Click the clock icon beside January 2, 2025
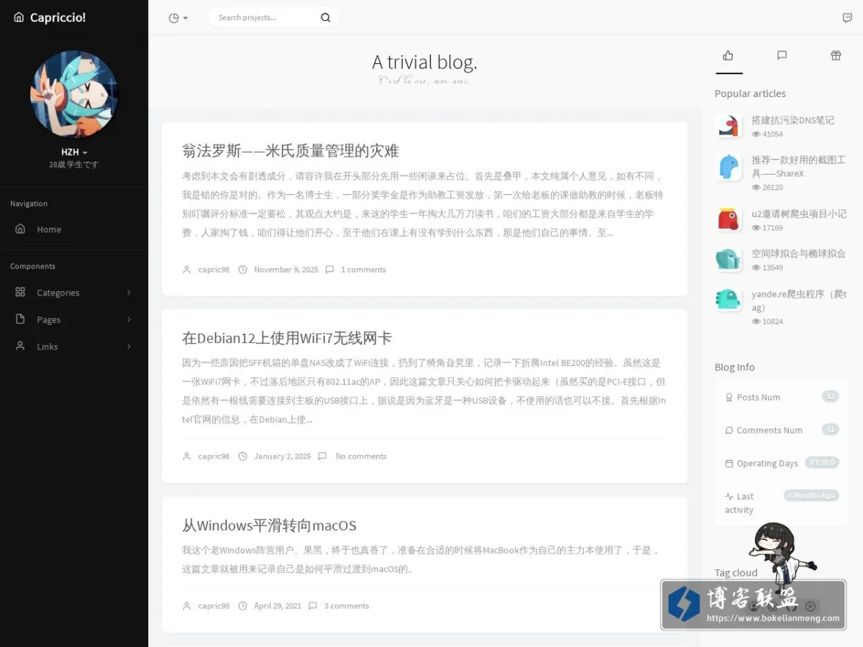Image resolution: width=863 pixels, height=647 pixels. 242,456
